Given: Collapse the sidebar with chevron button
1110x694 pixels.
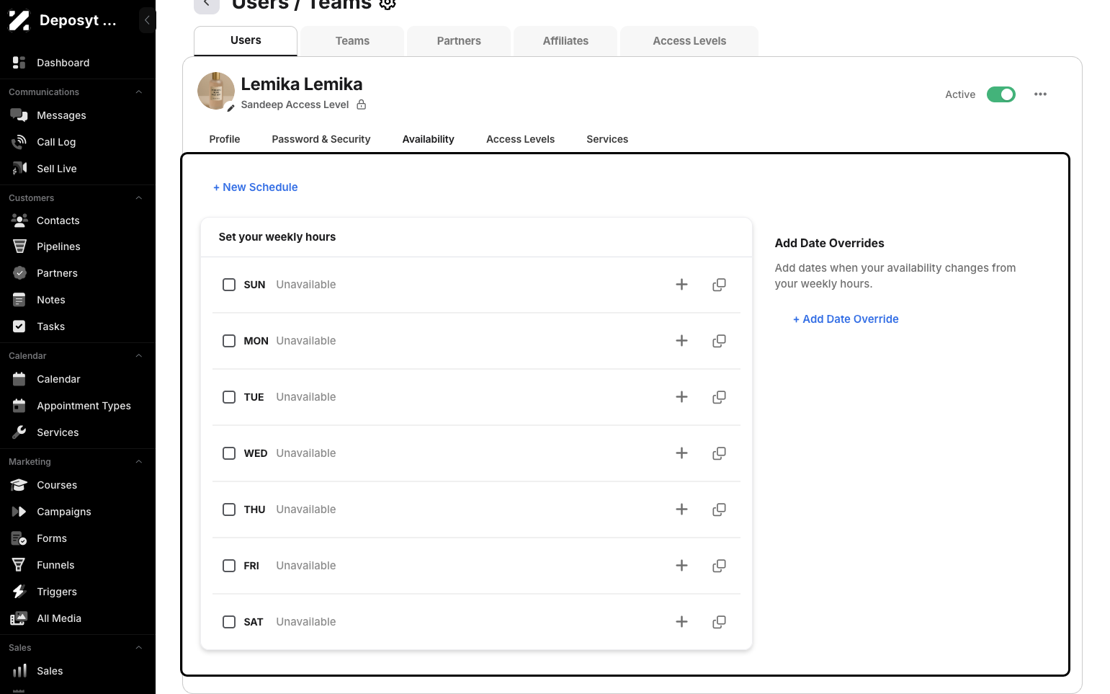Looking at the screenshot, I should (x=147, y=20).
